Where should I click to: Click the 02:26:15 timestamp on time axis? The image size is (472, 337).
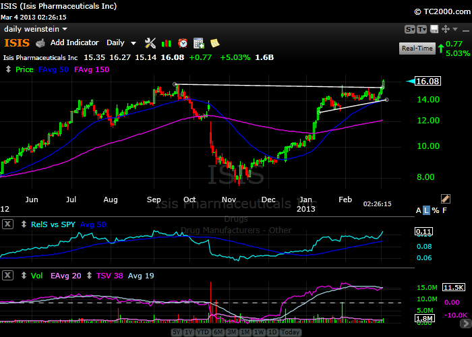click(x=377, y=204)
